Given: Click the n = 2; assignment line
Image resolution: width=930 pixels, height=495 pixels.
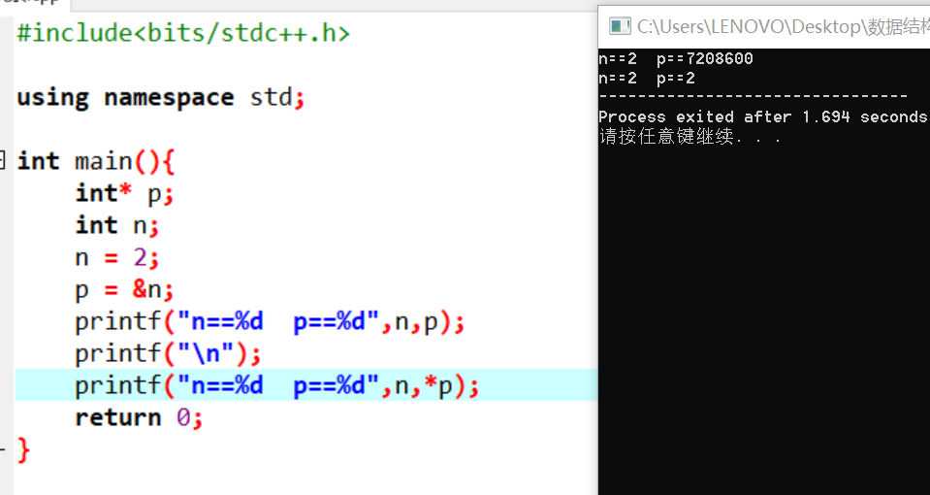Looking at the screenshot, I should tap(117, 257).
